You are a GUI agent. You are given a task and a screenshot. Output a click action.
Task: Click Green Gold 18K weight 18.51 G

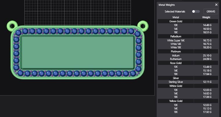coord(207,32)
